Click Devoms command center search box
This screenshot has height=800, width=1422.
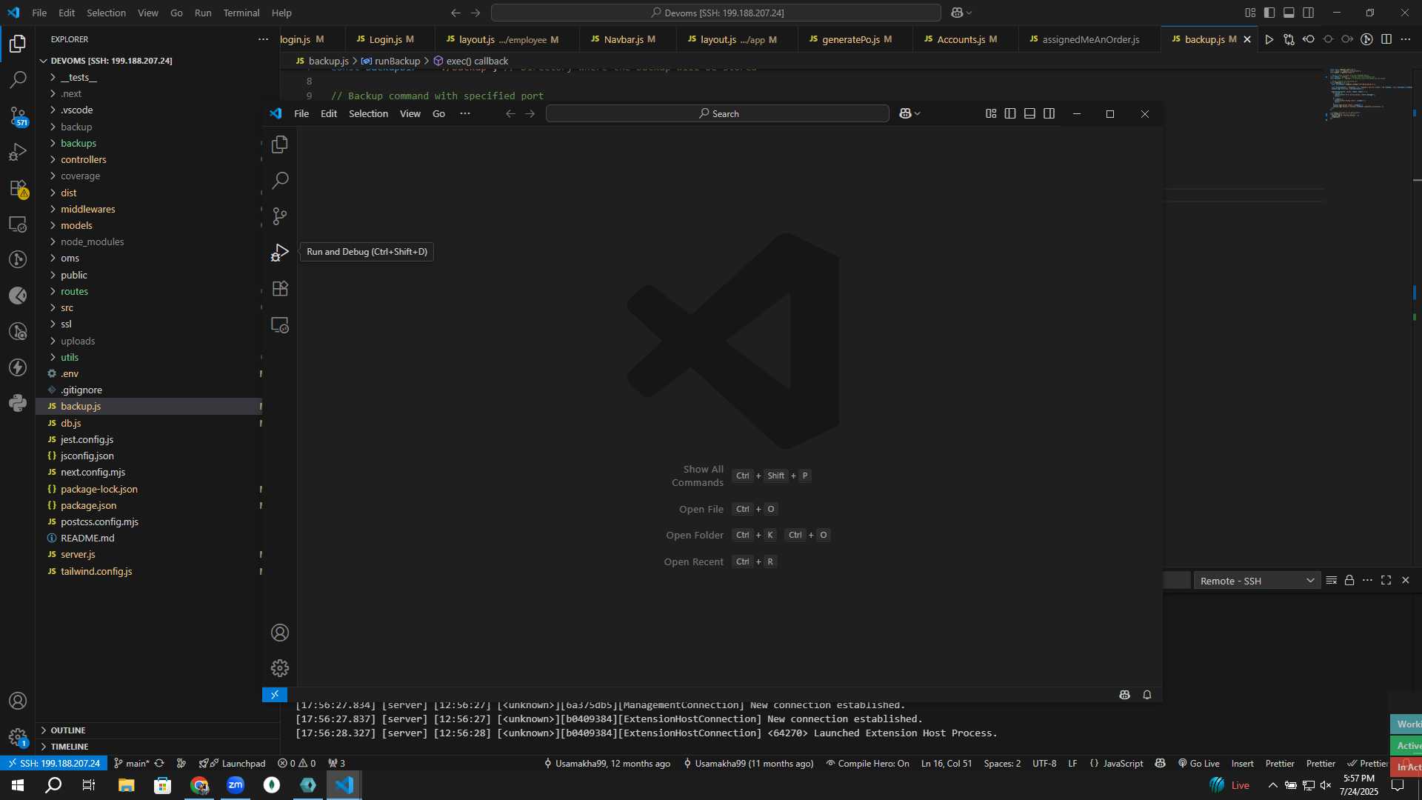pyautogui.click(x=716, y=13)
